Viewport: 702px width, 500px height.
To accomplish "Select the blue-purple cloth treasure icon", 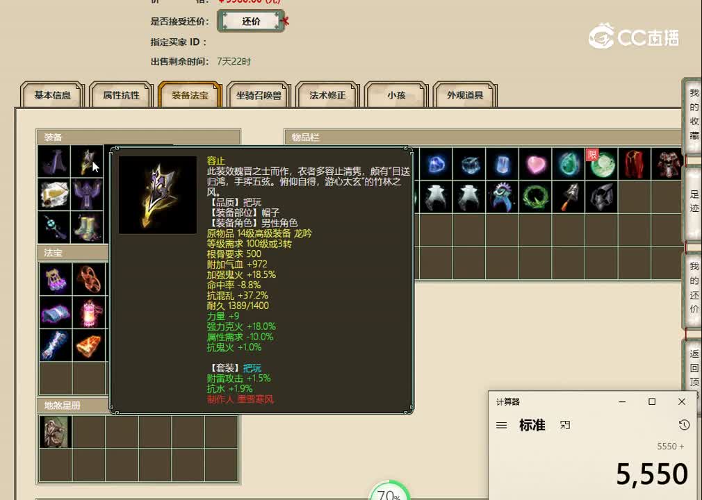I will tap(56, 312).
